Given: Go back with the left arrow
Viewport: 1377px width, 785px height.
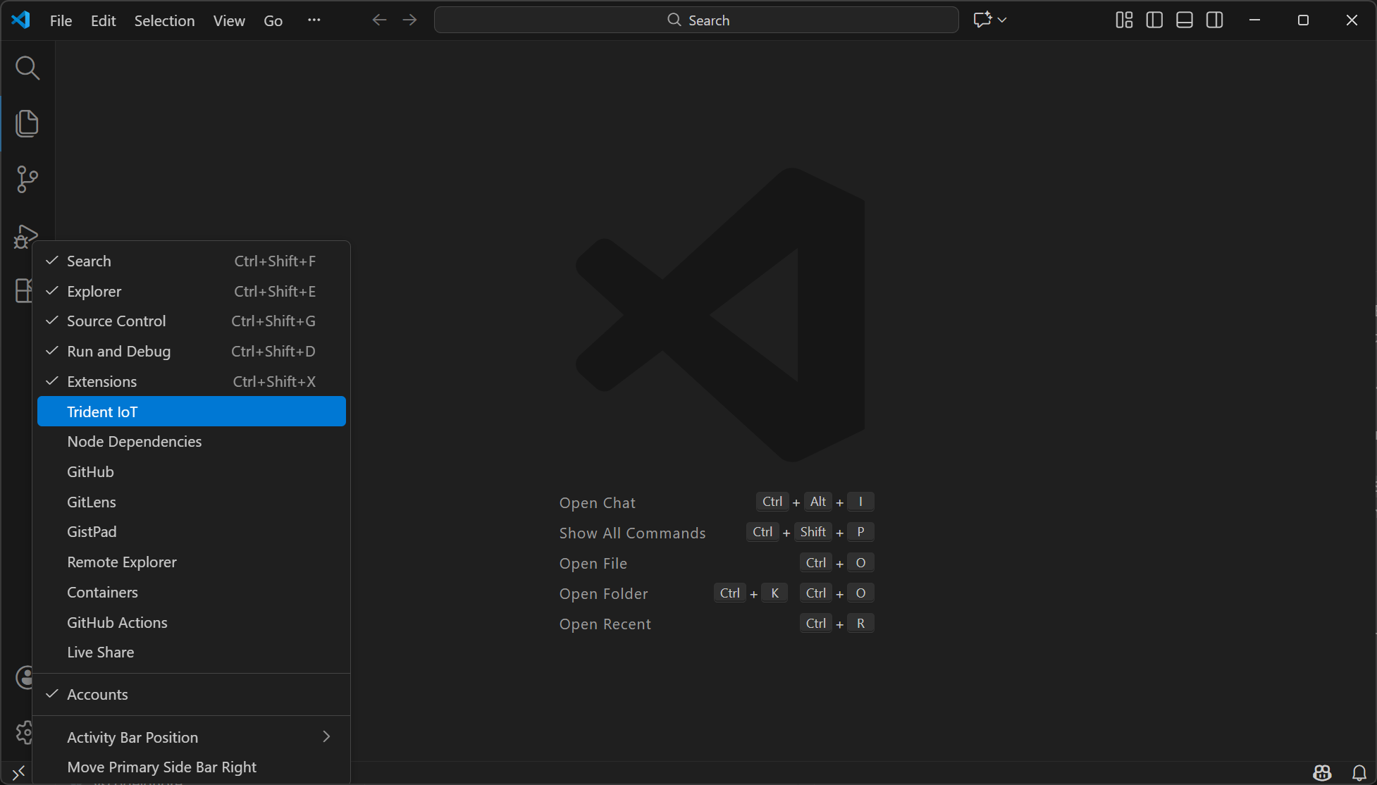Looking at the screenshot, I should tap(379, 20).
